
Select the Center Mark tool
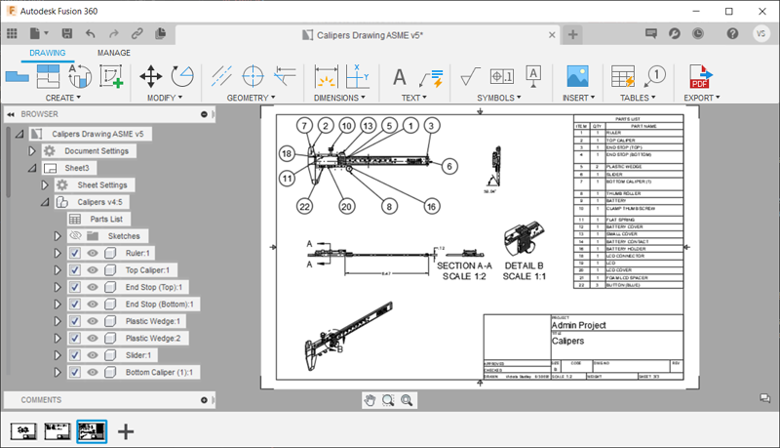click(253, 76)
